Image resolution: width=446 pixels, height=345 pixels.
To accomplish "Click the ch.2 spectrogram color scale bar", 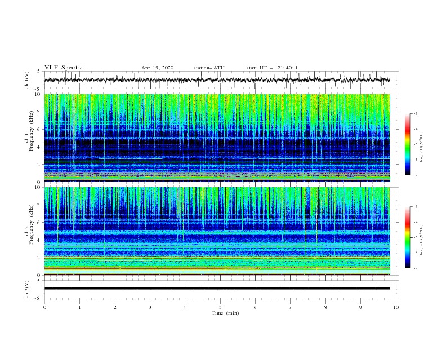I will coord(407,237).
